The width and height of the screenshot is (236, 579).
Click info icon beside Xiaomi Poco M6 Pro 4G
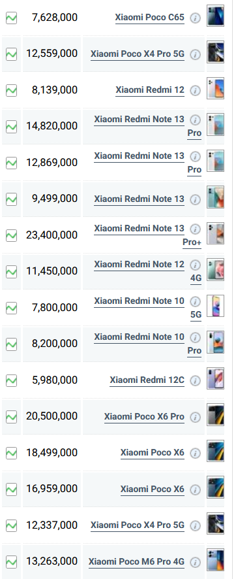point(195,562)
